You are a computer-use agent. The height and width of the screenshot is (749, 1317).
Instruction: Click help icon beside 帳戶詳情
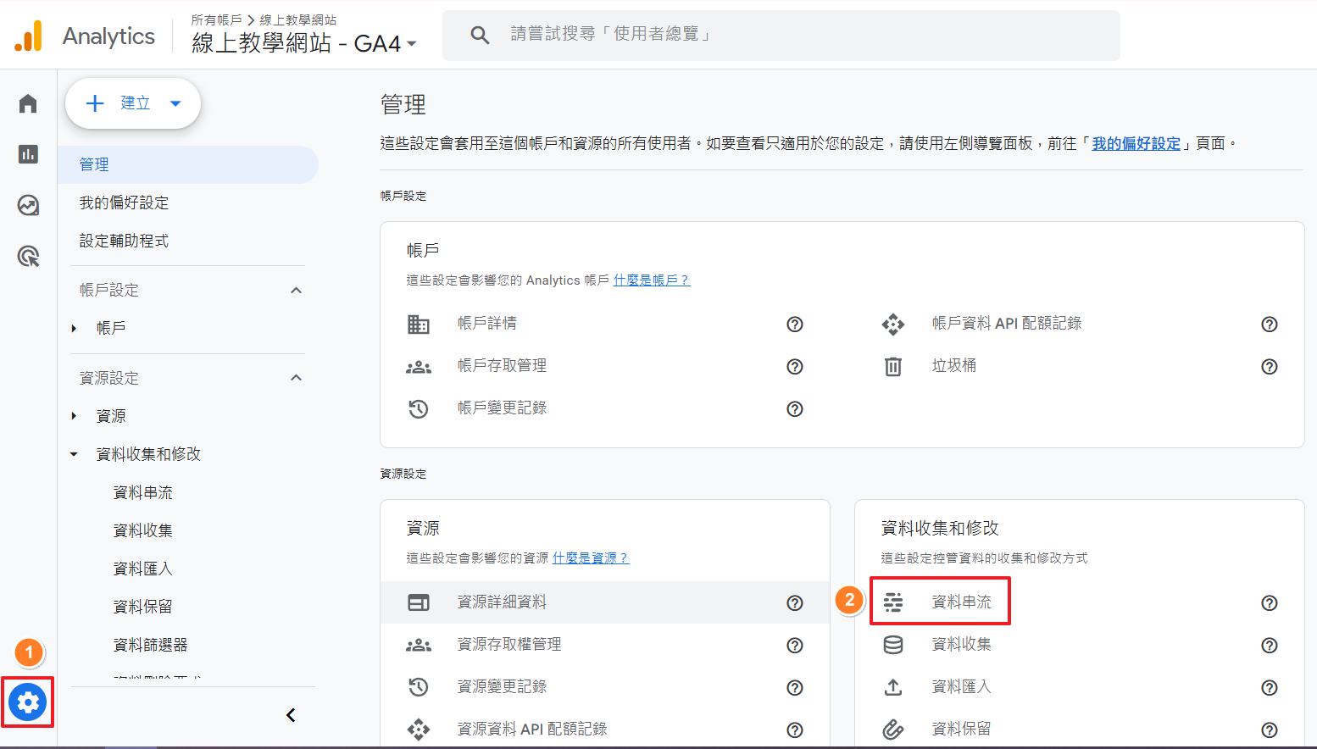[794, 324]
